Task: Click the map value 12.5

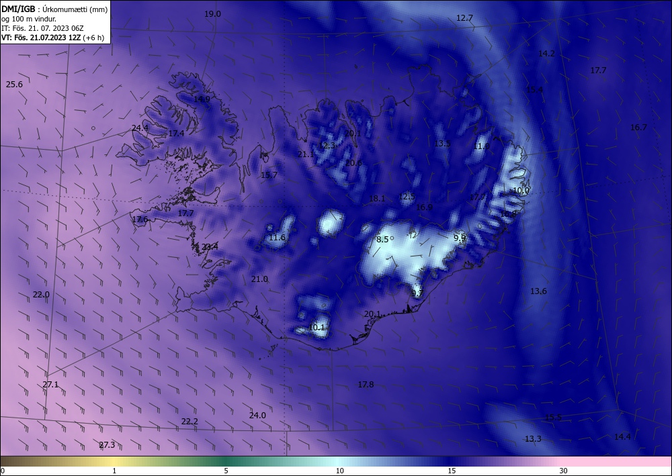Action: point(407,197)
